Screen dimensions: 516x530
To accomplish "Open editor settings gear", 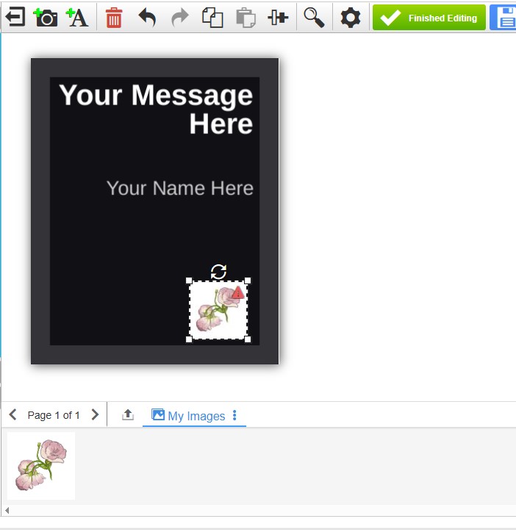I will [x=351, y=18].
